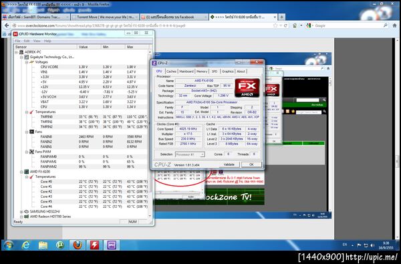Click the AMD FX-6100 processor icon in tree
This screenshot has height=264, width=401.
(x=26, y=172)
